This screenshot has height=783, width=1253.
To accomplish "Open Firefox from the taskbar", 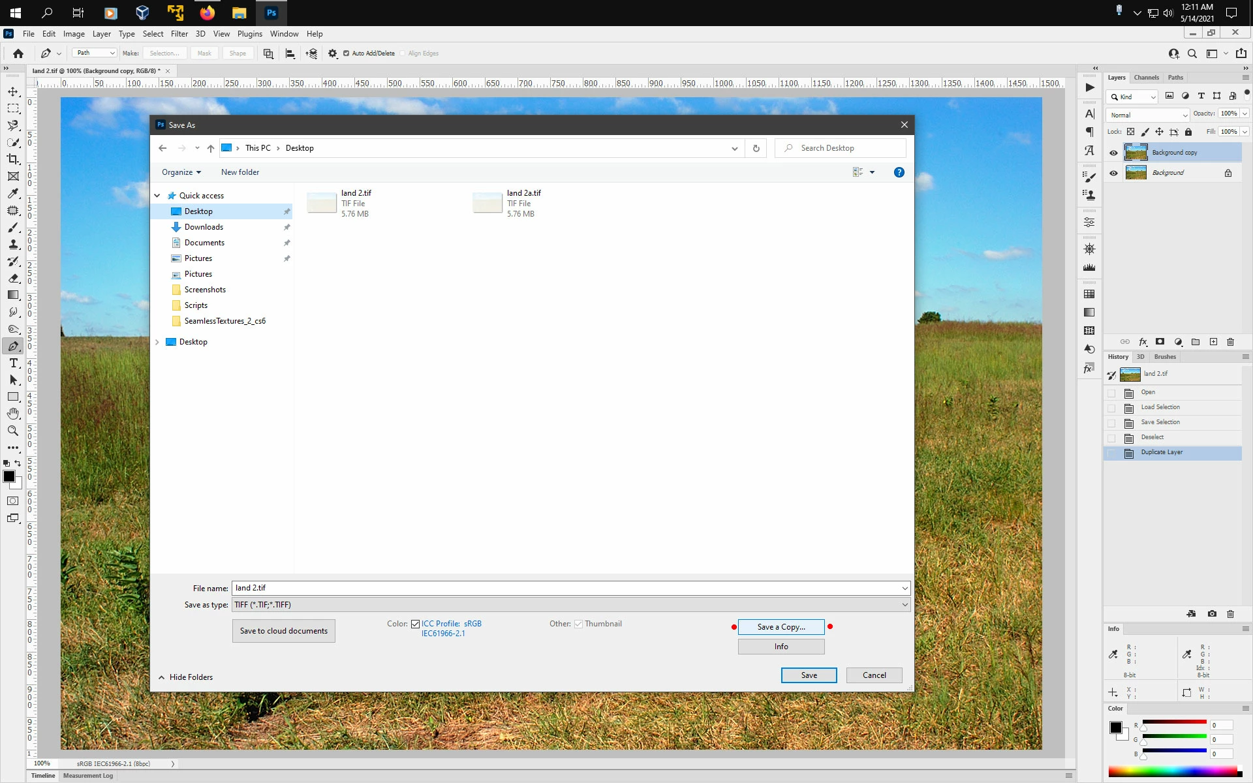I will tap(207, 12).
